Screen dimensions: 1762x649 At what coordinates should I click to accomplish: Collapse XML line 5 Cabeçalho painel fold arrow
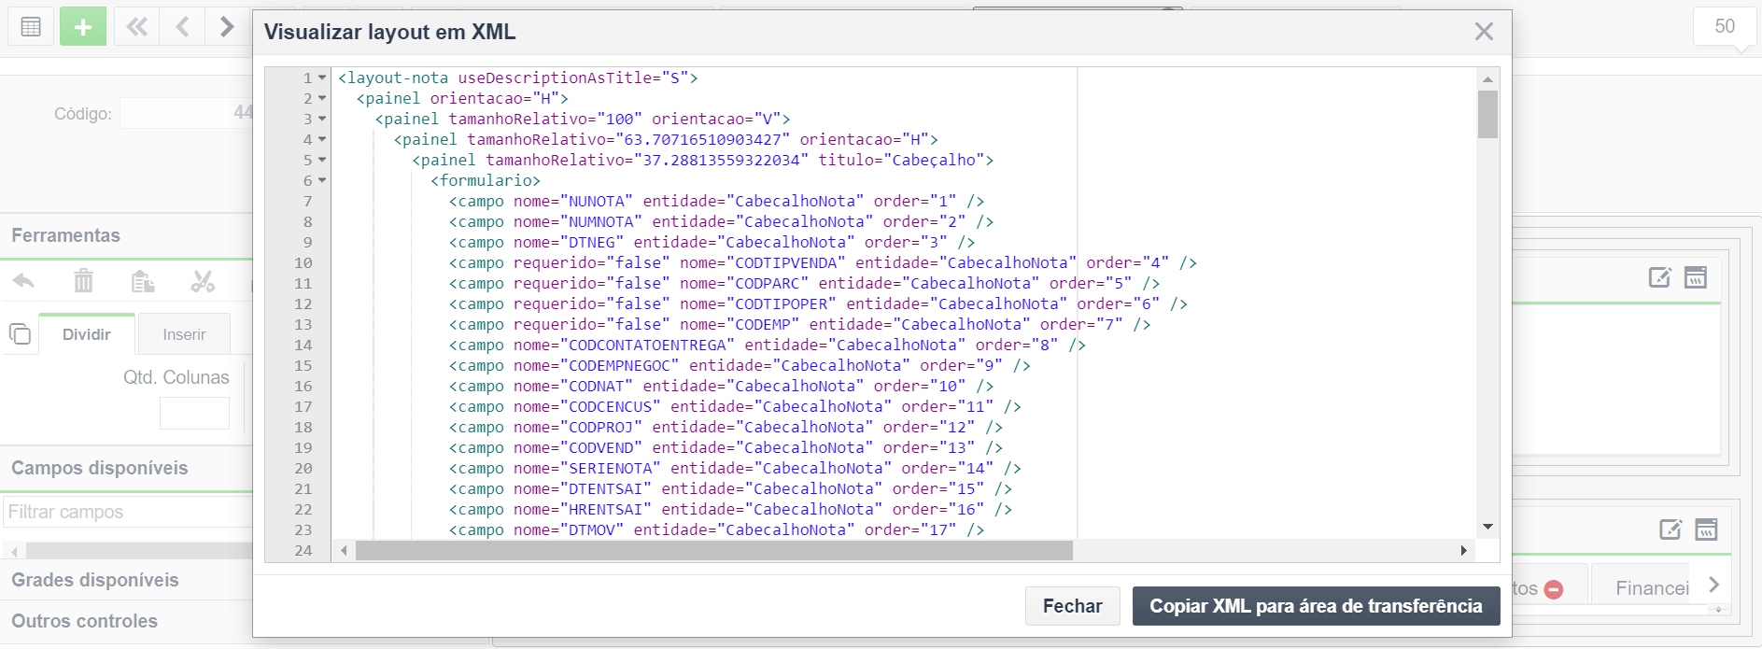pyautogui.click(x=322, y=160)
